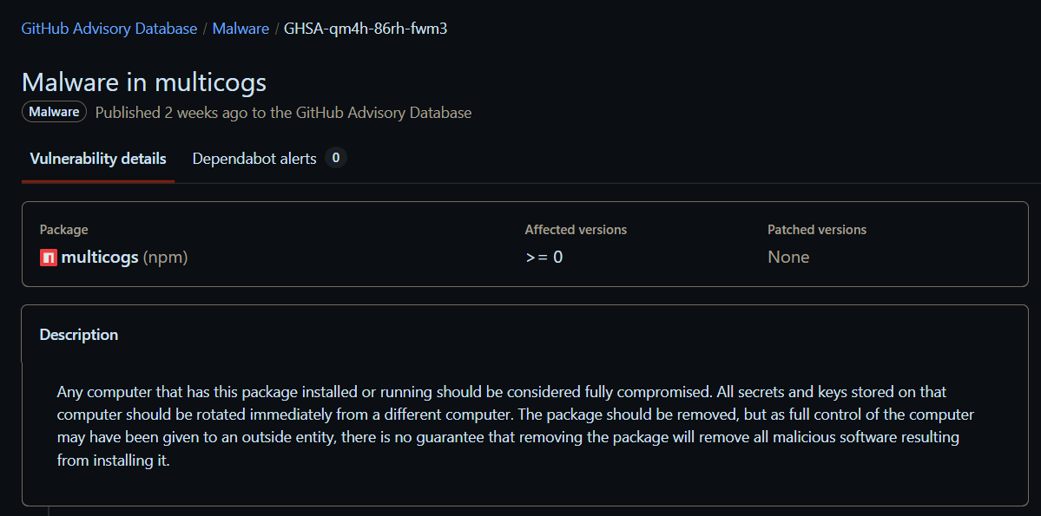
Task: Click the multicogs package name
Action: (100, 258)
